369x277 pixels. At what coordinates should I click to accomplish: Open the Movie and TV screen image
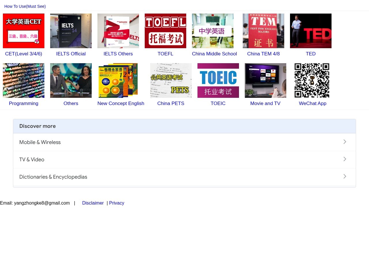point(266,81)
